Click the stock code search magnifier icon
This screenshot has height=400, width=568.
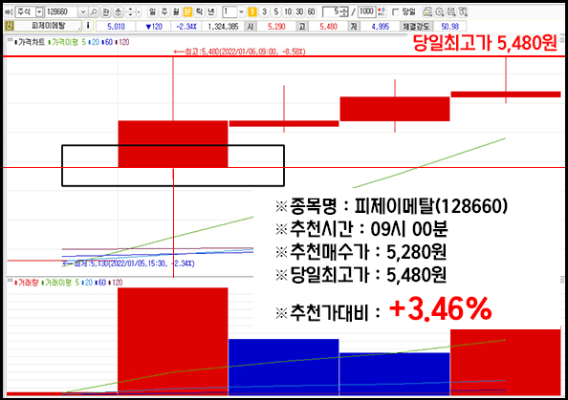pos(94,12)
